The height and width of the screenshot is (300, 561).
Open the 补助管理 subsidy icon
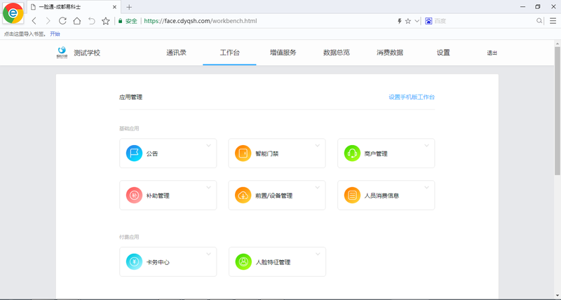click(134, 196)
